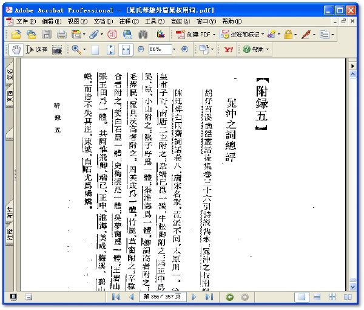Click the full screen icon in status bar
The height and width of the screenshot is (310, 364).
pyautogui.click(x=13, y=297)
